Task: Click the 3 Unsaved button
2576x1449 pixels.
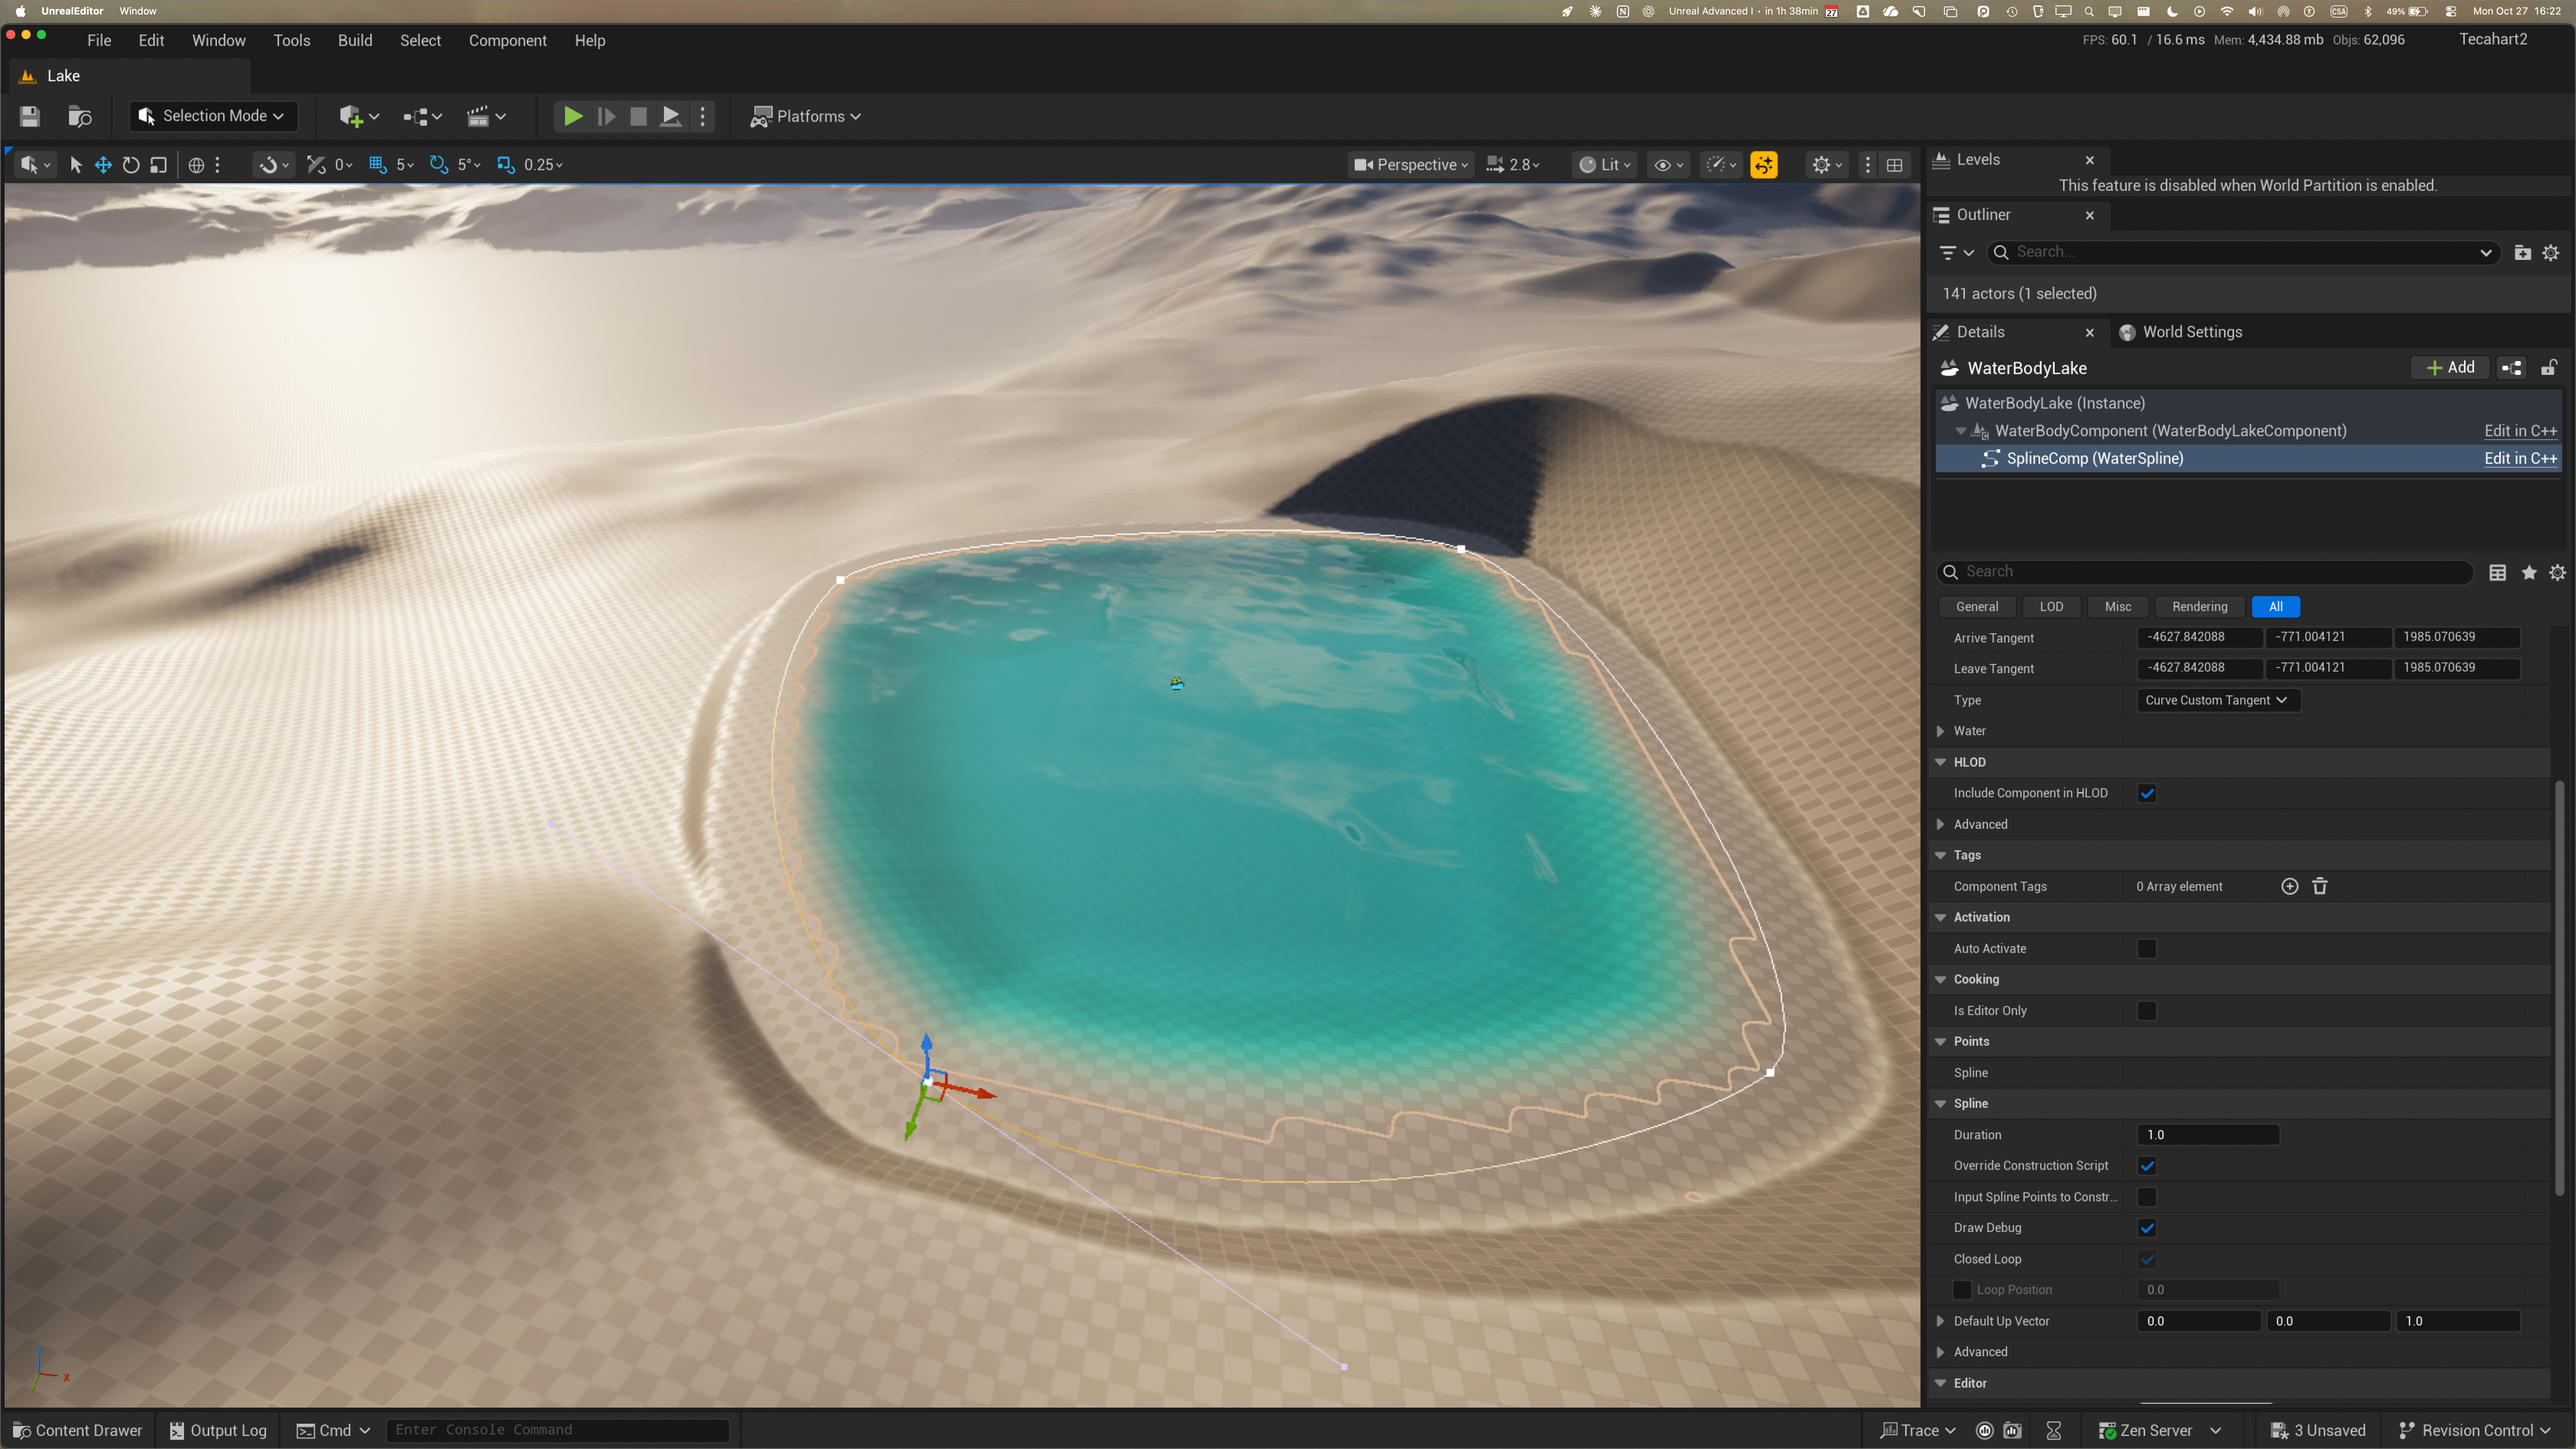Action: coord(2318,1431)
